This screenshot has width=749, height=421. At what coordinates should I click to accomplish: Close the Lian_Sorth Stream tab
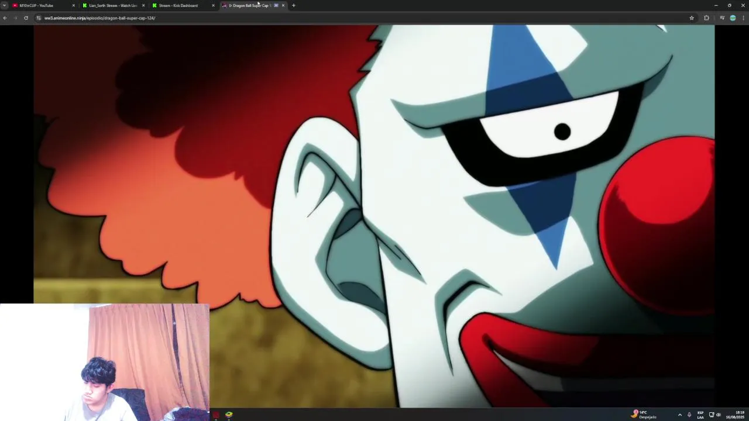coord(143,5)
